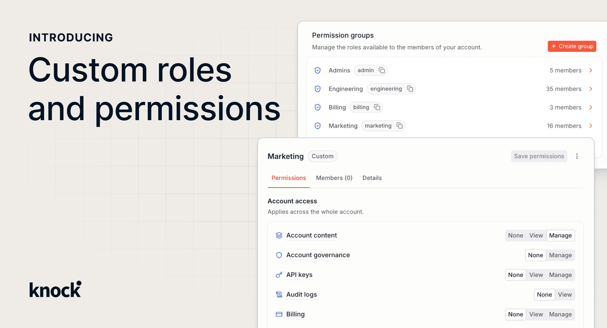Screen dimensions: 607x328
Task: Set Billing permission access to None
Action: click(516, 314)
